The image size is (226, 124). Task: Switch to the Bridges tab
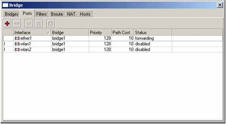coord(12,14)
